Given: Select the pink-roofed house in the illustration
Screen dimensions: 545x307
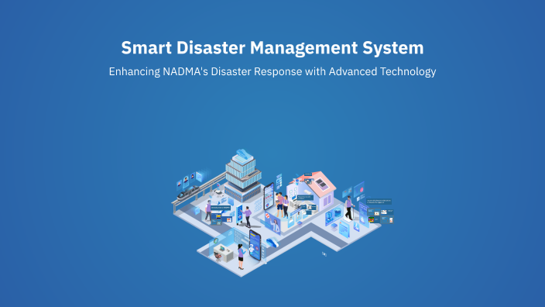Looking at the screenshot, I should [x=312, y=191].
